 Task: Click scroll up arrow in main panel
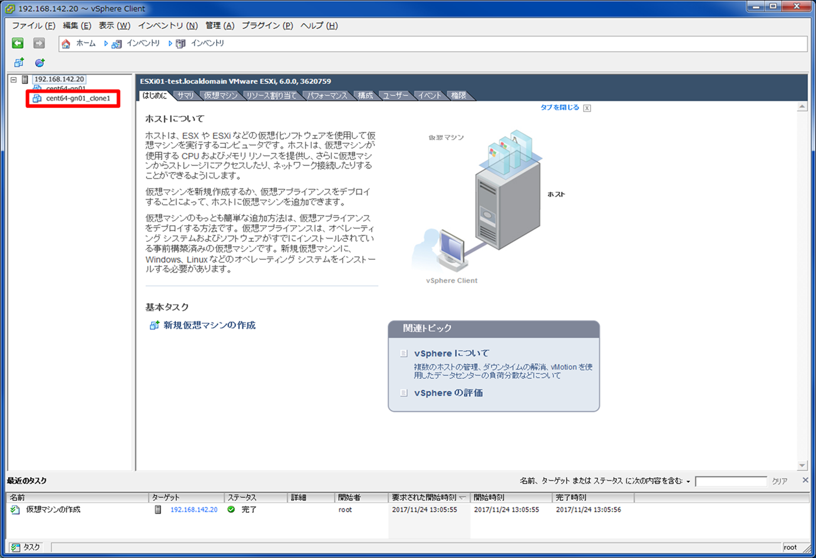pyautogui.click(x=802, y=108)
